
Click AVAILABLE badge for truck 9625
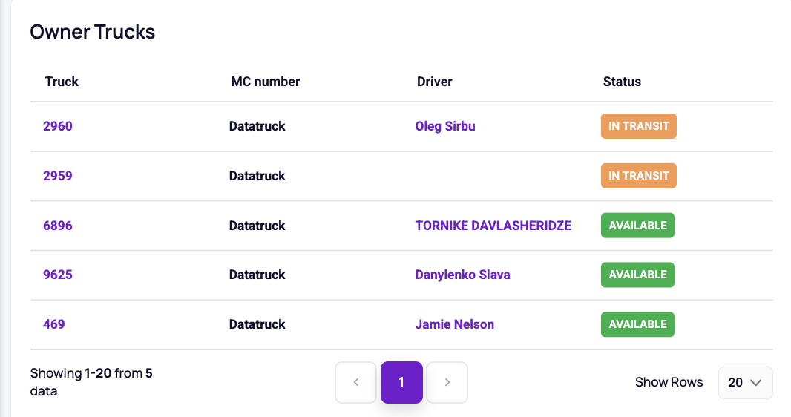tap(637, 275)
